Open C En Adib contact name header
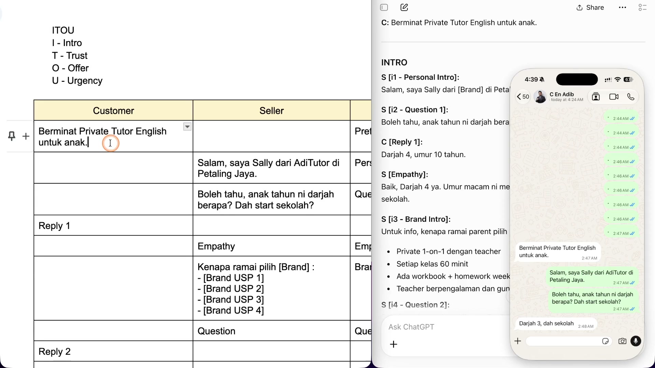This screenshot has width=655, height=368. [x=562, y=94]
